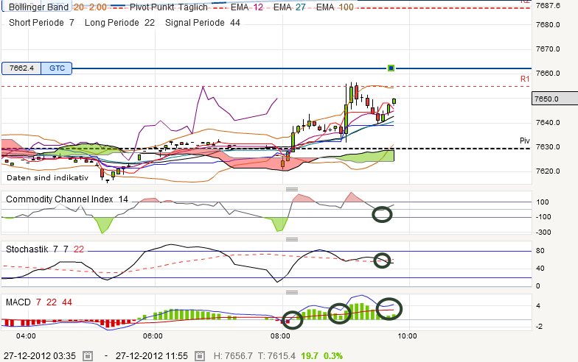Viewport: 578px width, 362px height.
Task: Click the T: 7615.4 low value
Action: point(276,356)
